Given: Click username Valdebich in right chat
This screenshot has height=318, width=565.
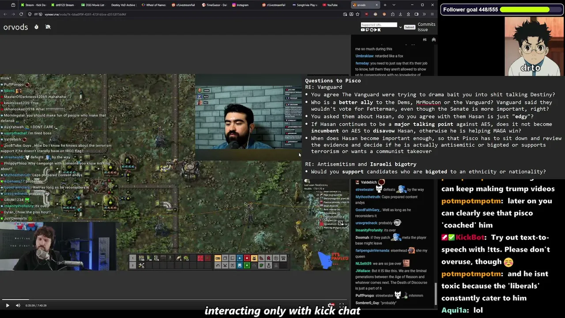Looking at the screenshot, I should (x=369, y=182).
